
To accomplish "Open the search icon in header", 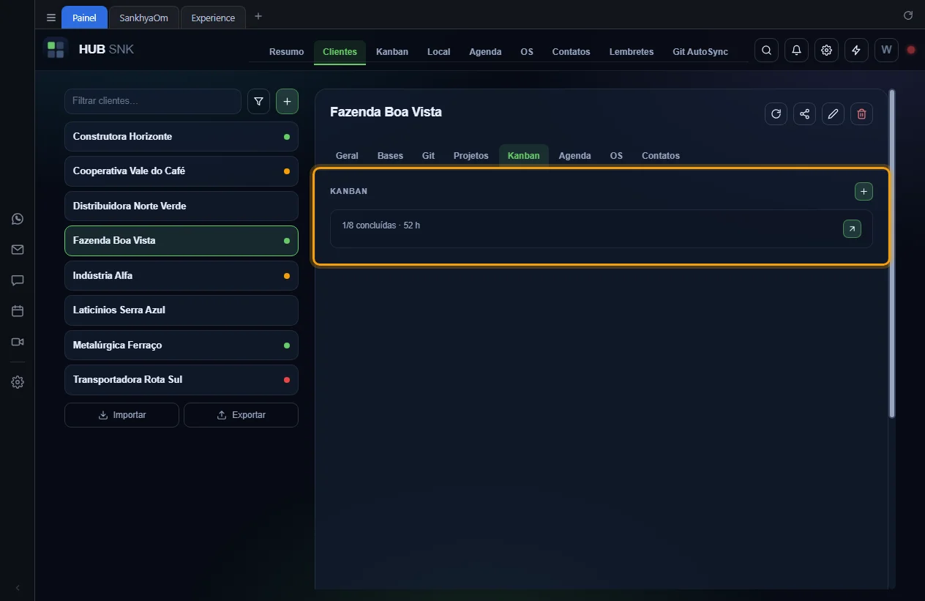I will tap(766, 50).
